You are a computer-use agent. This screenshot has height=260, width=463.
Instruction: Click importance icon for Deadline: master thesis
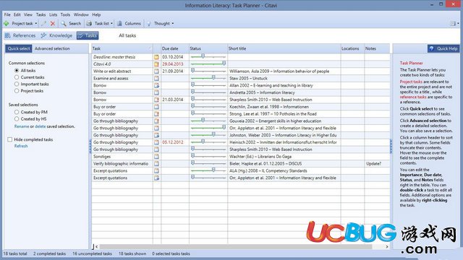pos(156,57)
